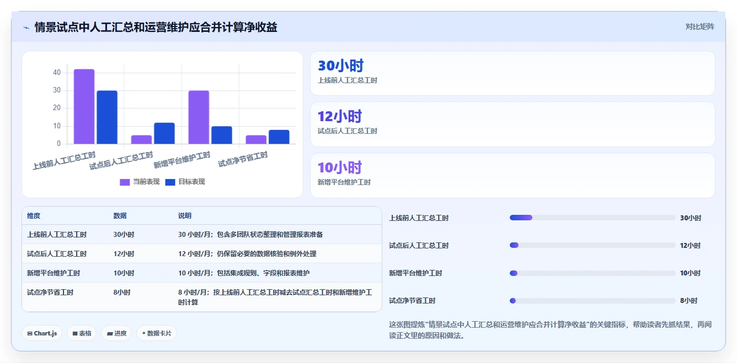Click the 对比矩阵 label in header
Viewport: 737px width, 363px height.
699,26
